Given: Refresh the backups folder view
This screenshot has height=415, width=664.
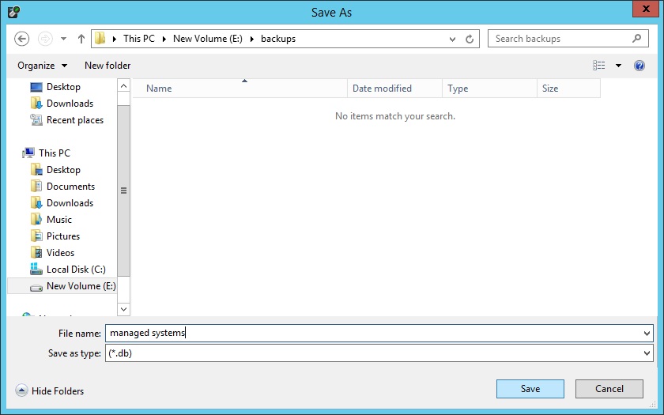Looking at the screenshot, I should click(470, 39).
